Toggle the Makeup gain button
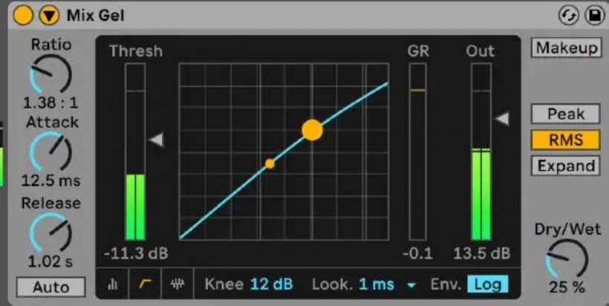 [x=566, y=48]
